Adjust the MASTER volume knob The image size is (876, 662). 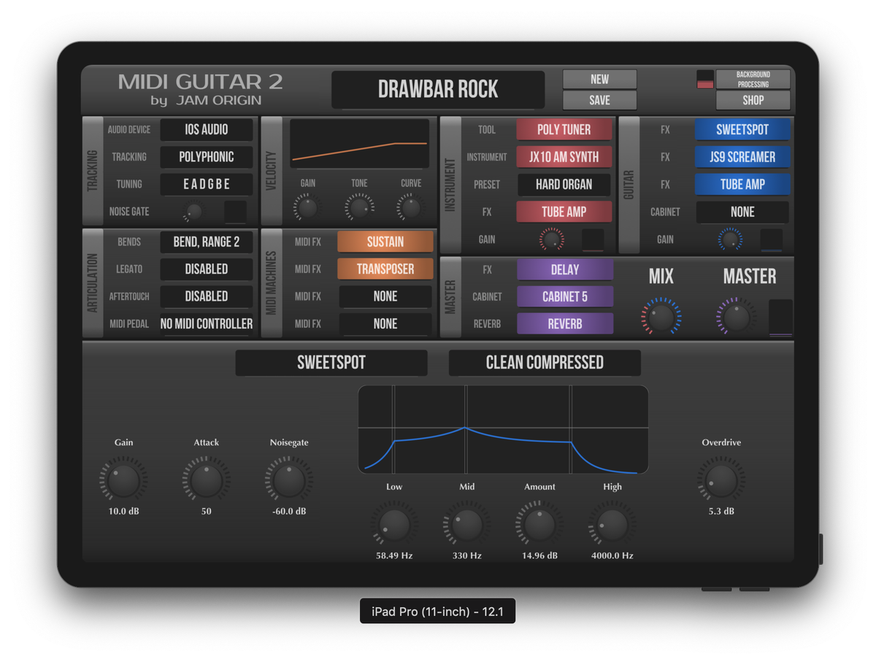(735, 317)
